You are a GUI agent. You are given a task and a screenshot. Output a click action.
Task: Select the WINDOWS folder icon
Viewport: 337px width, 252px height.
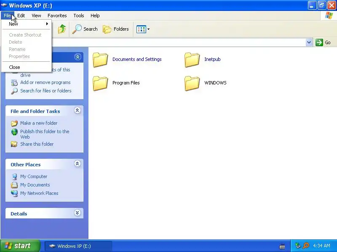point(192,83)
